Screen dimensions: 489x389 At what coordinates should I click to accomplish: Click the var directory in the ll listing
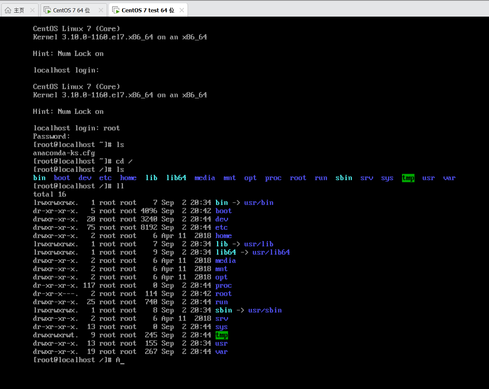point(221,352)
